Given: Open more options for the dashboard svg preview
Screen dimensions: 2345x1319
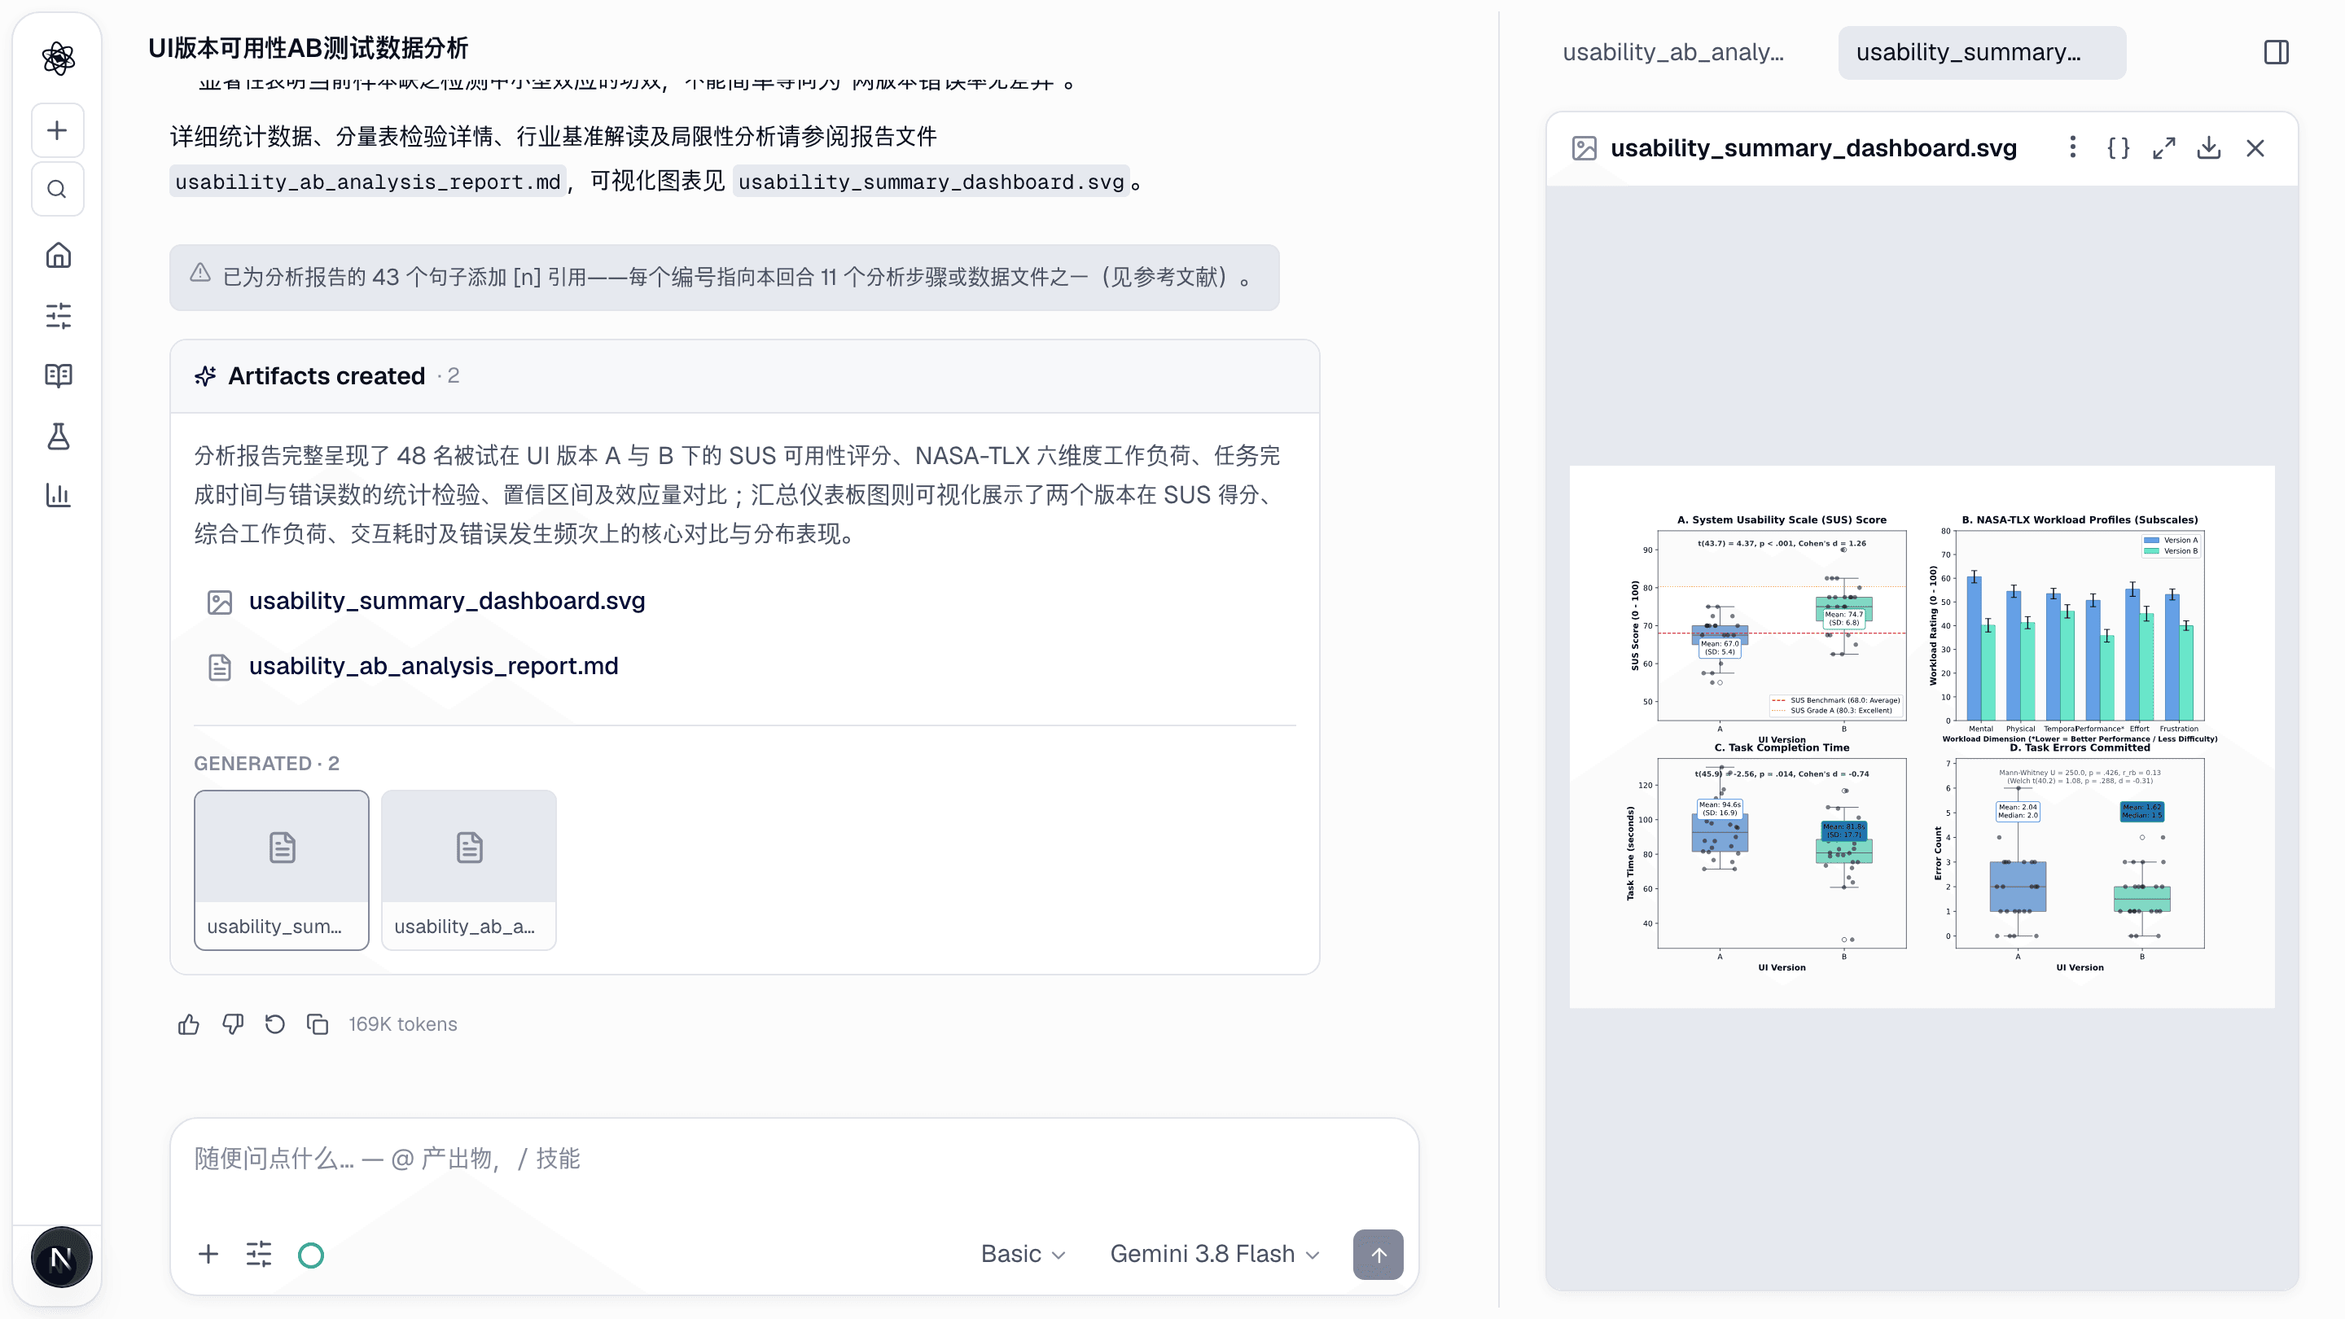Looking at the screenshot, I should point(2073,147).
